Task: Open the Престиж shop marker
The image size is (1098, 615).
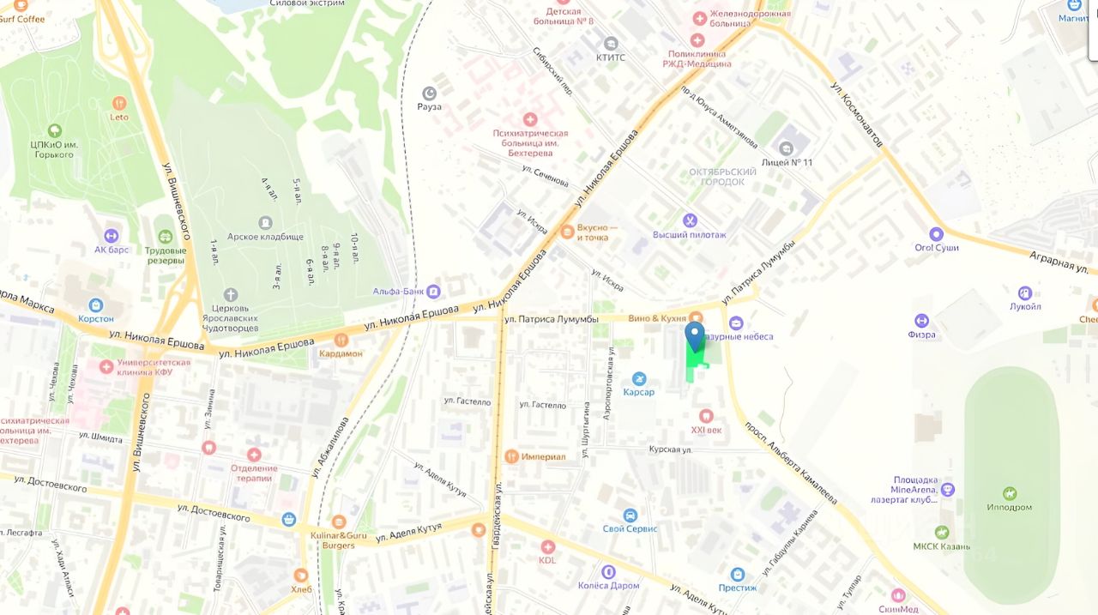Action: click(x=737, y=574)
